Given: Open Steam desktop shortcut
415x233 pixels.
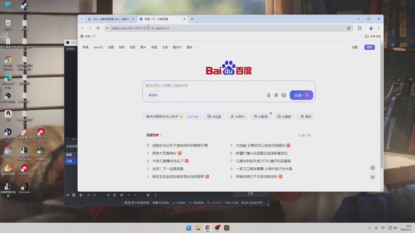Looking at the screenshot, I should (x=24, y=7).
